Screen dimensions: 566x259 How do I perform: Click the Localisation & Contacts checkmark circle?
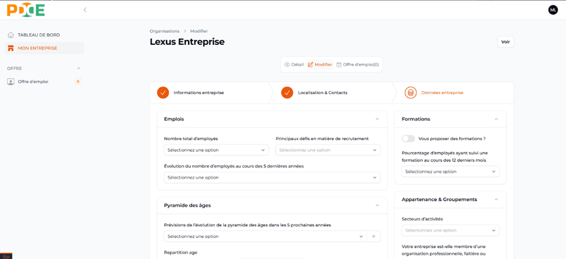[287, 93]
